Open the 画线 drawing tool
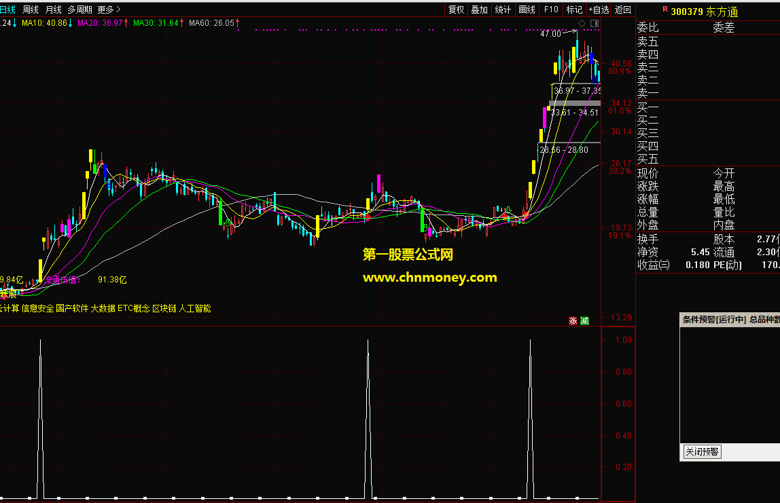The height and width of the screenshot is (503, 780). (x=527, y=10)
